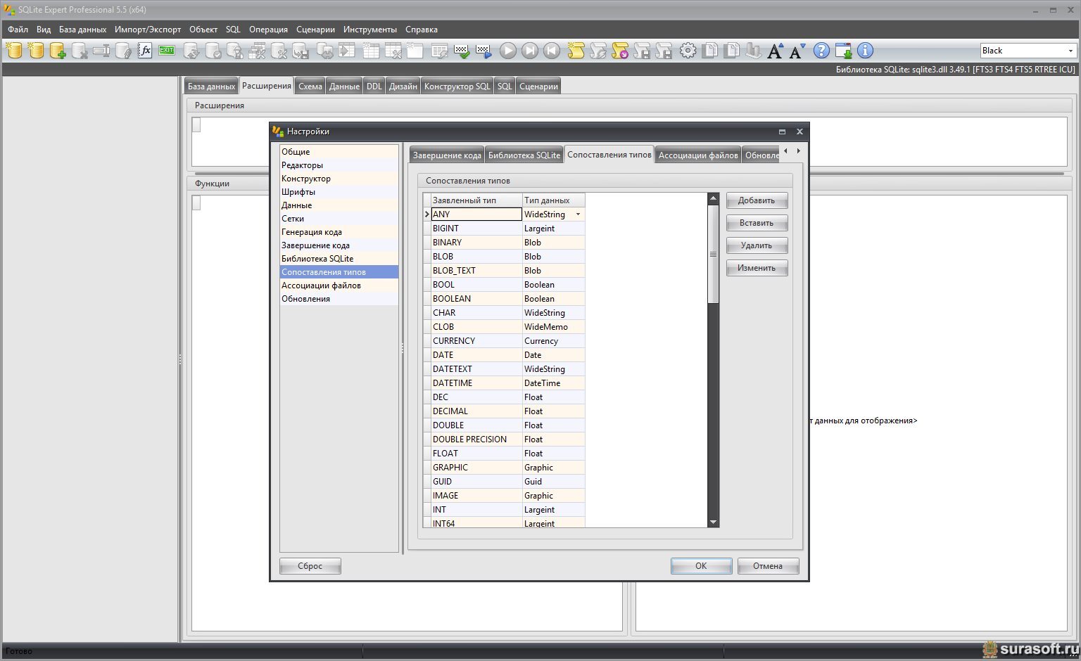Click the new SQL script scroll icon
This screenshot has width=1081, height=661.
click(576, 51)
